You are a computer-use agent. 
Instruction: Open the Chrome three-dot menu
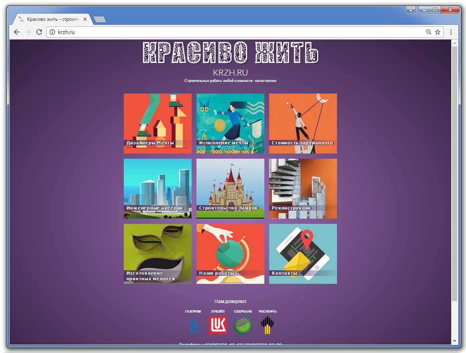pos(451,32)
